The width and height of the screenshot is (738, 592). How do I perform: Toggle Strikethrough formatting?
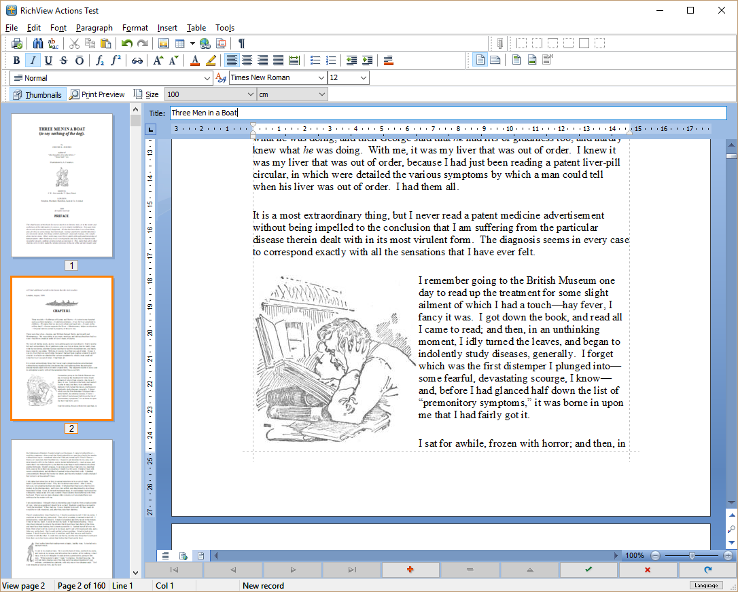click(x=64, y=60)
